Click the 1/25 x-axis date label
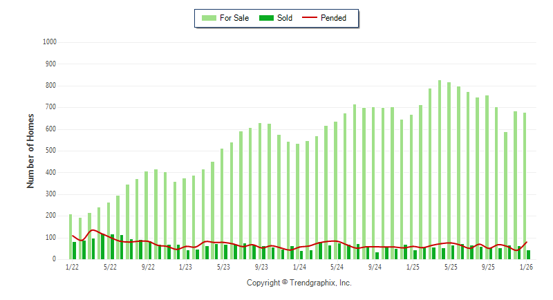 click(413, 267)
